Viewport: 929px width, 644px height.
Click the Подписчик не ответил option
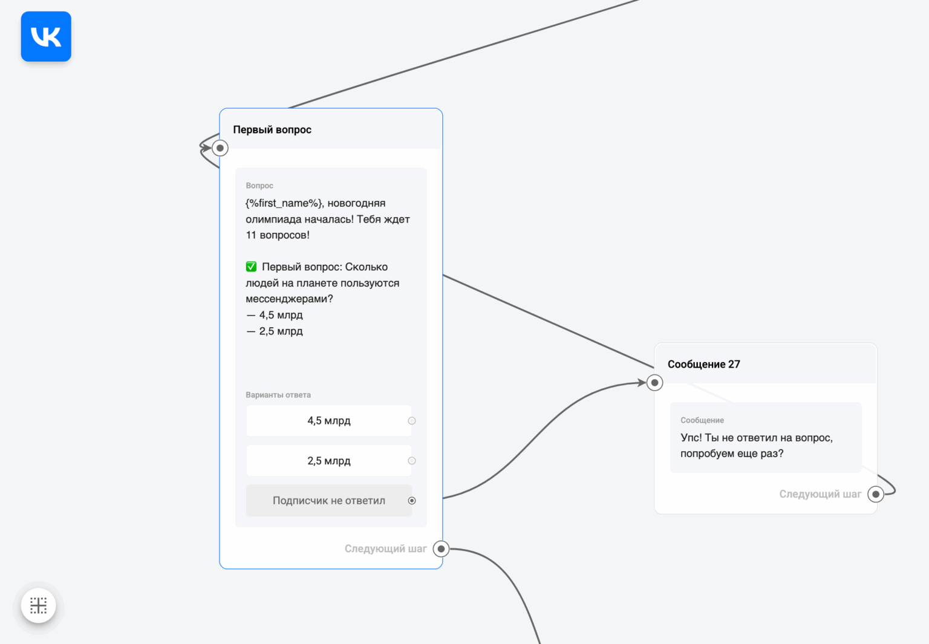pyautogui.click(x=328, y=501)
